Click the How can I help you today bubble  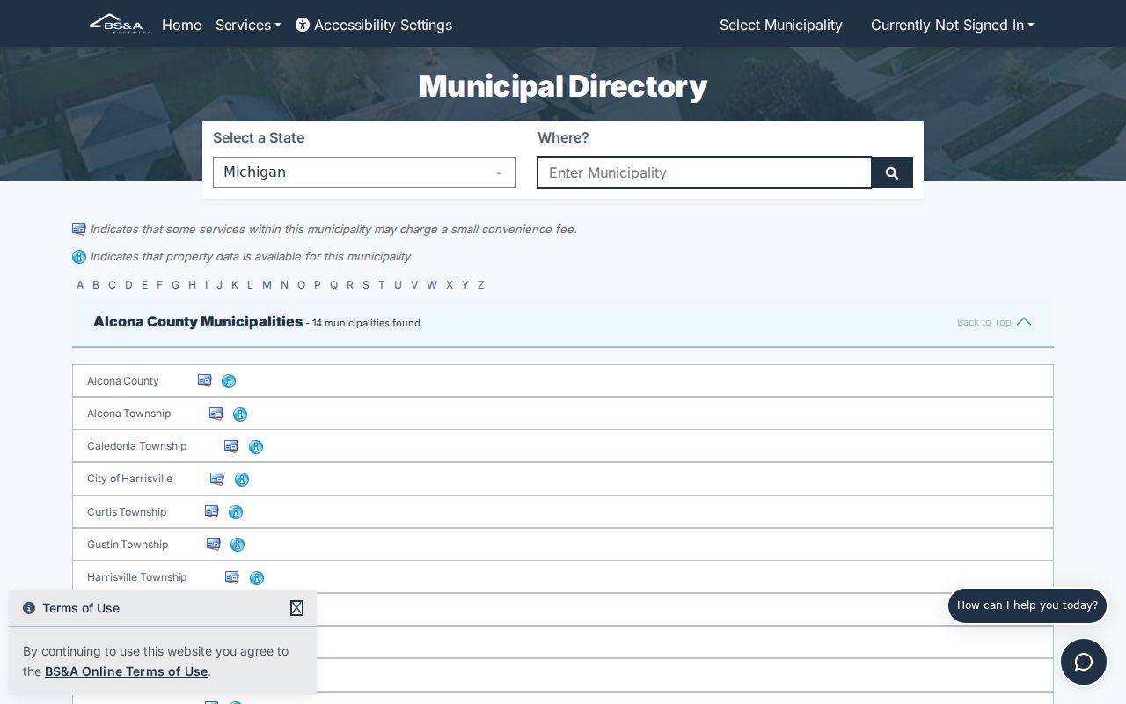(x=1027, y=605)
